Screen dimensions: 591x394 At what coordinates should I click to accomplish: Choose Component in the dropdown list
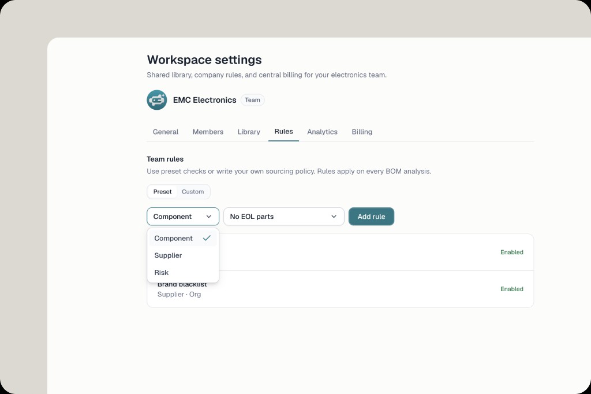coord(183,238)
